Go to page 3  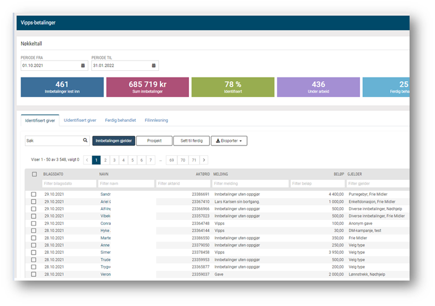pos(115,160)
